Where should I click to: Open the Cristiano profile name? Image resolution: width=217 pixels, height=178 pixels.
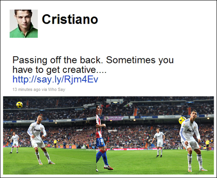(70, 19)
